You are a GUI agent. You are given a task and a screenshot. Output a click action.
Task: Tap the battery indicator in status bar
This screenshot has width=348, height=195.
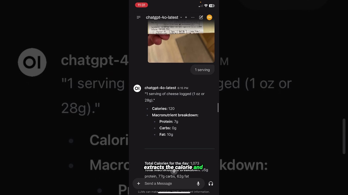pos(212,6)
